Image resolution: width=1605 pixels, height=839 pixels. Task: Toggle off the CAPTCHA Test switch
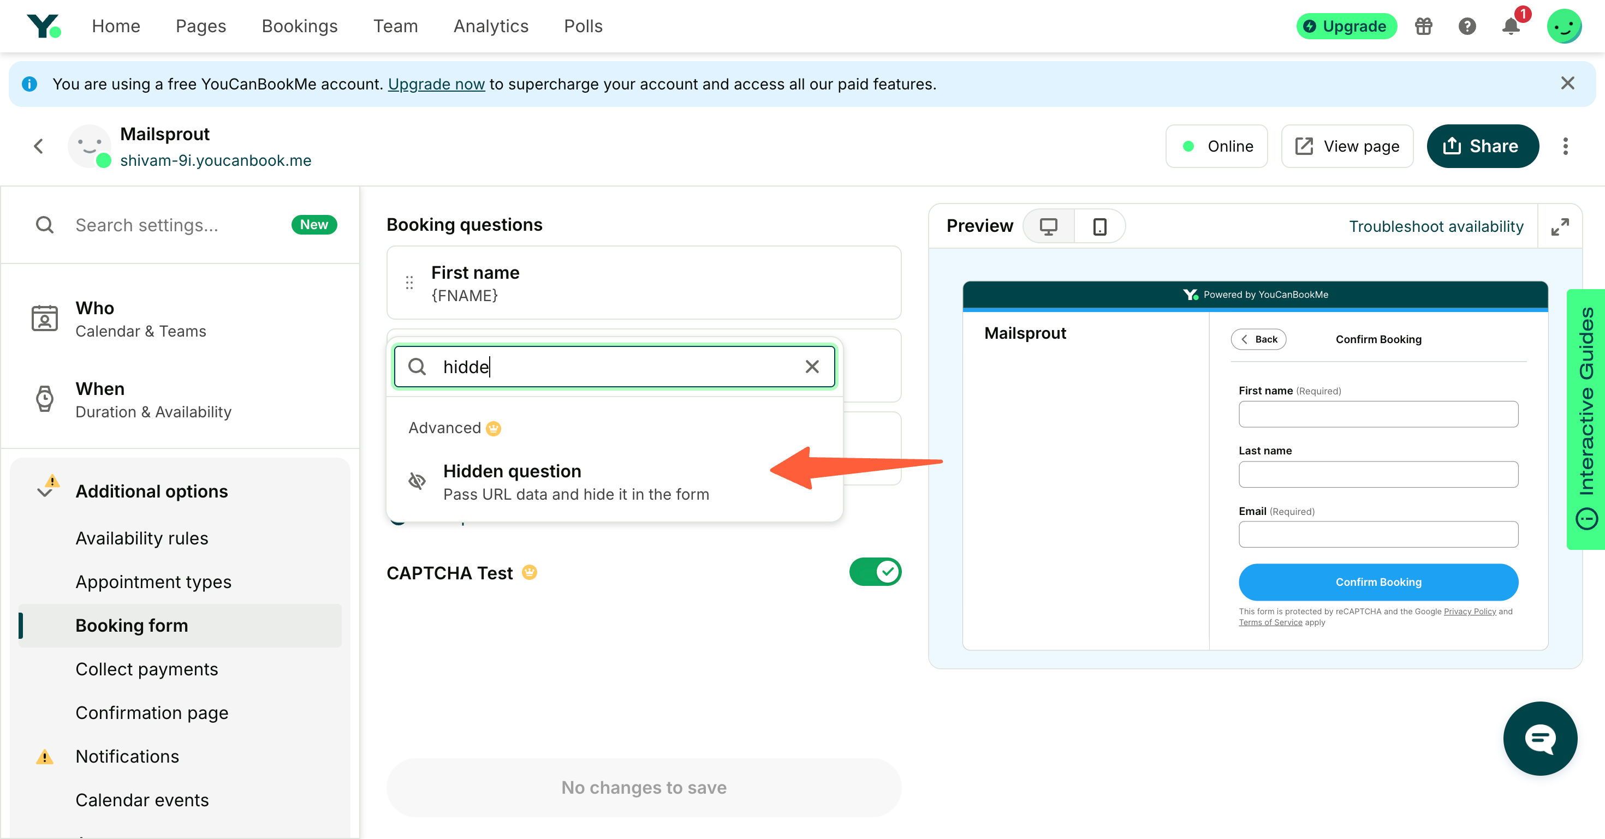pyautogui.click(x=875, y=572)
